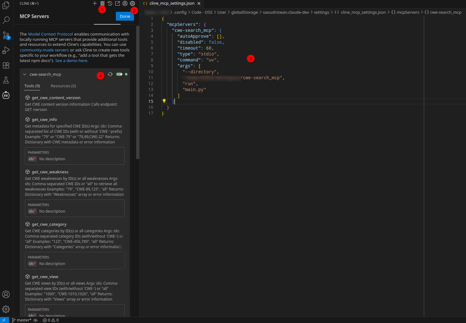
Task: Click the "main.py" argument in editor
Action: pyautogui.click(x=194, y=90)
